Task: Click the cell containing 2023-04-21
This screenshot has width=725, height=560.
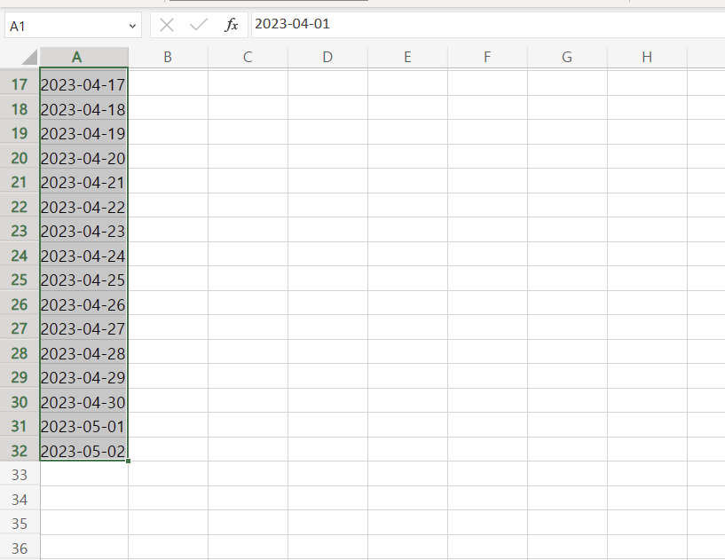Action: [x=83, y=181]
